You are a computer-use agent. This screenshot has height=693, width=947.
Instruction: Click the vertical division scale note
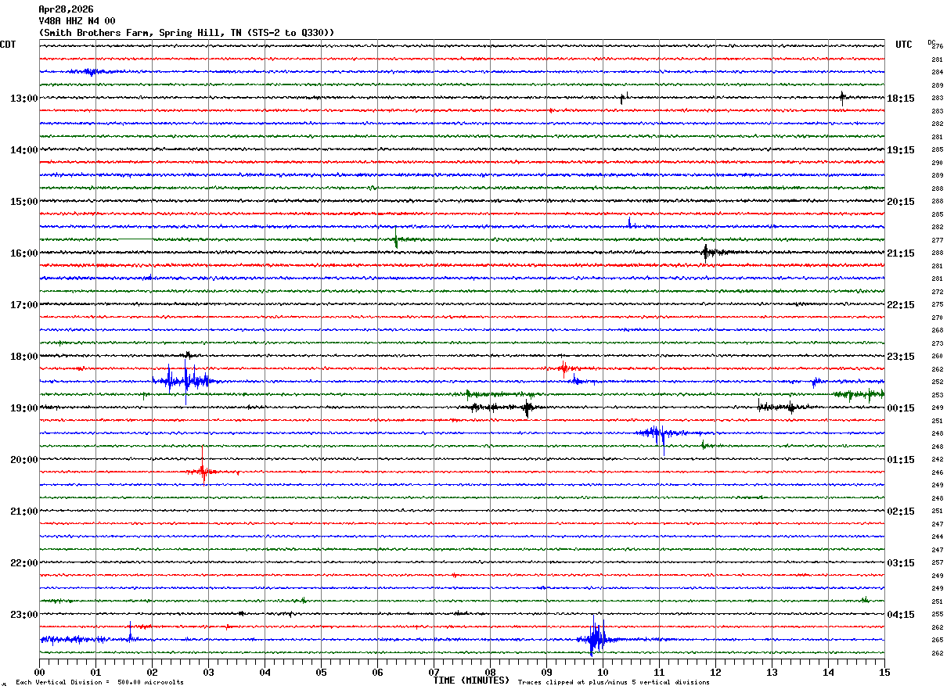(x=99, y=683)
